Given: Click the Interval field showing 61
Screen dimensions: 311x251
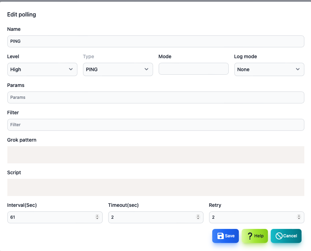Looking at the screenshot, I should (55, 217).
